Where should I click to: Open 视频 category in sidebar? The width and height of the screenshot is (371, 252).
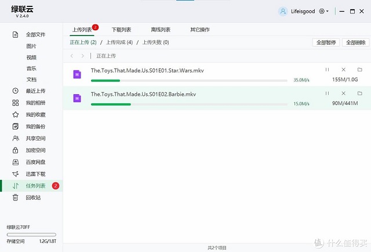pyautogui.click(x=31, y=57)
